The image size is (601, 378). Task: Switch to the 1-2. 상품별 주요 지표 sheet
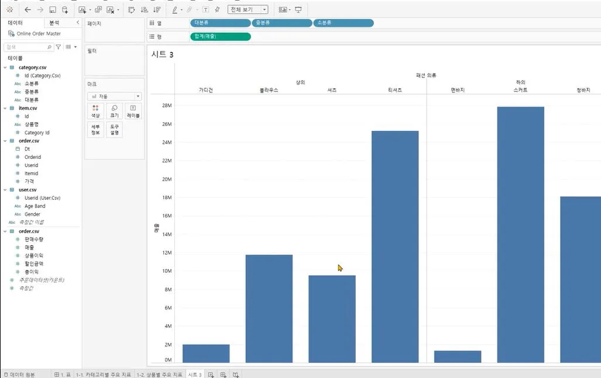(x=159, y=374)
